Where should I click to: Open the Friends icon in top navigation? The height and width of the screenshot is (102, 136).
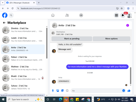click(67, 15)
